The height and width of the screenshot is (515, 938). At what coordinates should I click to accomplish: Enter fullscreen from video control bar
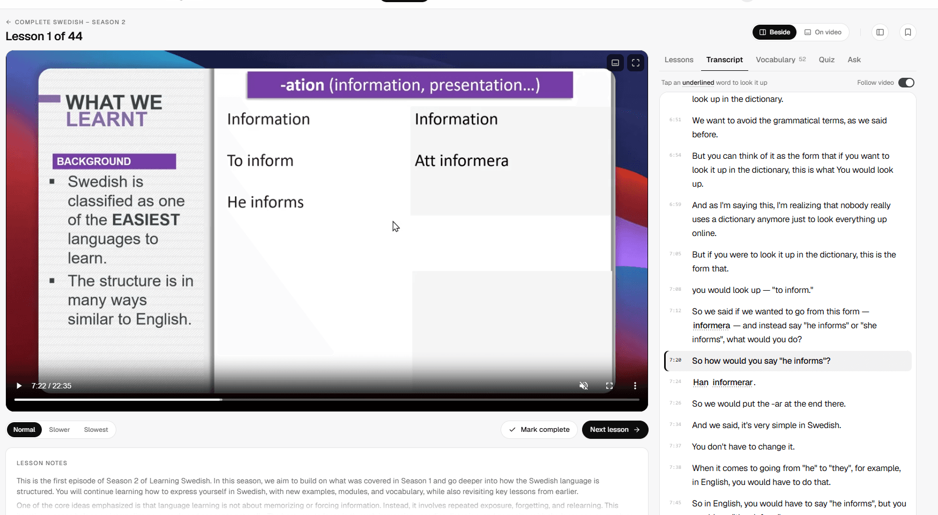tap(609, 386)
